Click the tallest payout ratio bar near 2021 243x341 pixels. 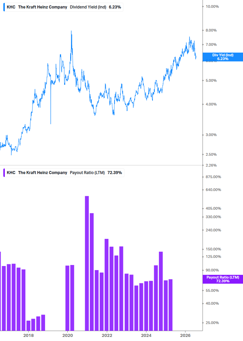[87, 263]
